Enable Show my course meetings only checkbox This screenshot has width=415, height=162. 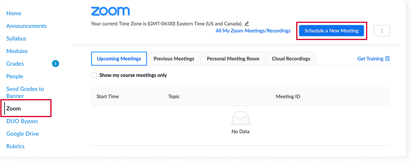tap(94, 75)
